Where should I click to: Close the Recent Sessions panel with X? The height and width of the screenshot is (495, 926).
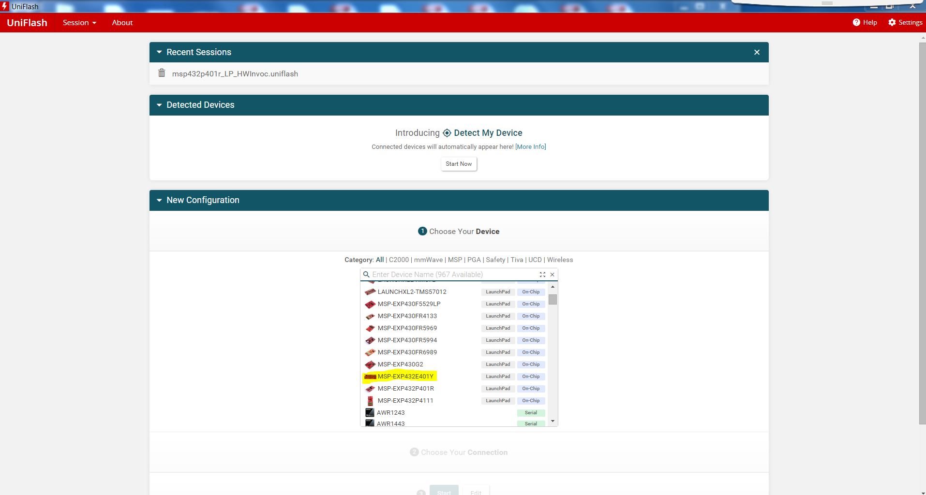(x=757, y=52)
